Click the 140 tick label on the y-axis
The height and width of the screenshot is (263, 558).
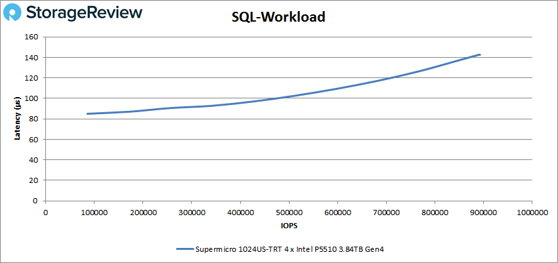click(32, 58)
